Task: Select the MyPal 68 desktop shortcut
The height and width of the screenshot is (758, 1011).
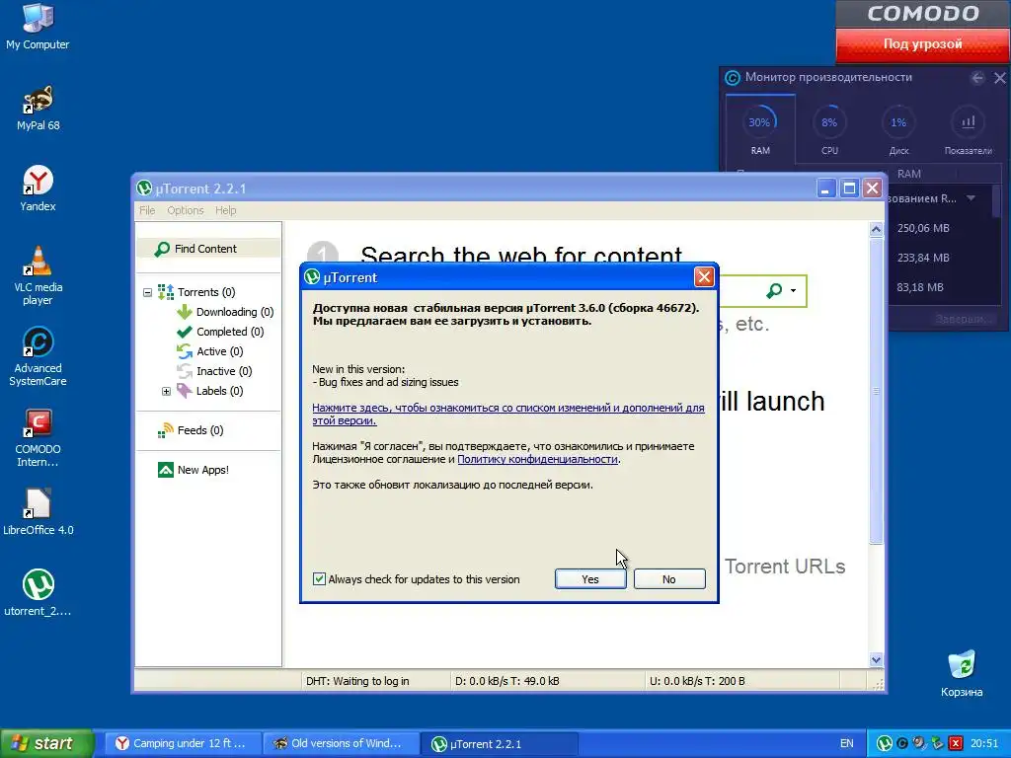Action: (39, 108)
